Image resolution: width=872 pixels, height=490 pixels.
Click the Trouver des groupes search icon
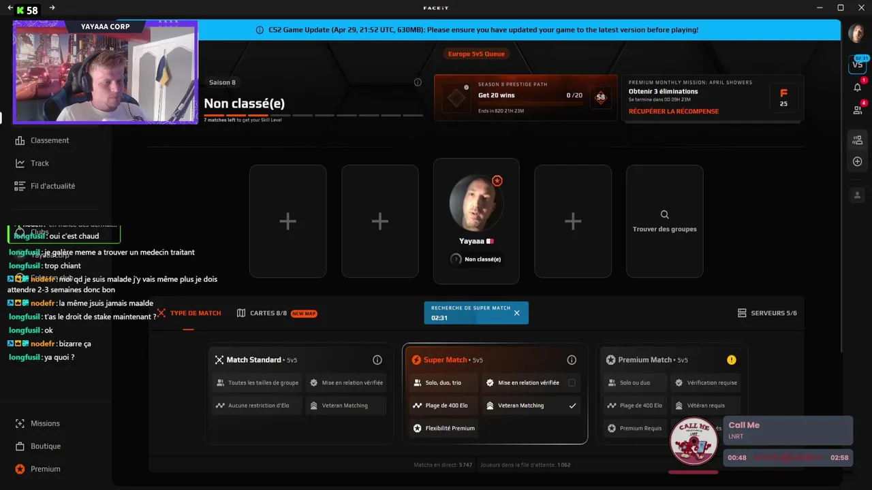pyautogui.click(x=665, y=214)
